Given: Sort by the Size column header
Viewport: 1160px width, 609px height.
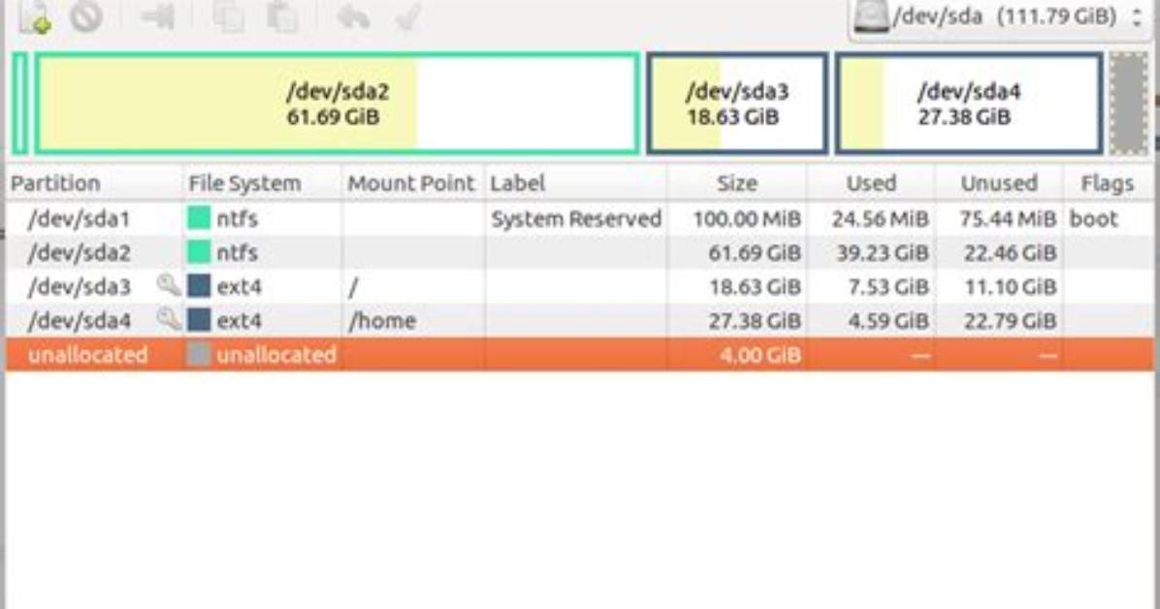Looking at the screenshot, I should (x=736, y=182).
